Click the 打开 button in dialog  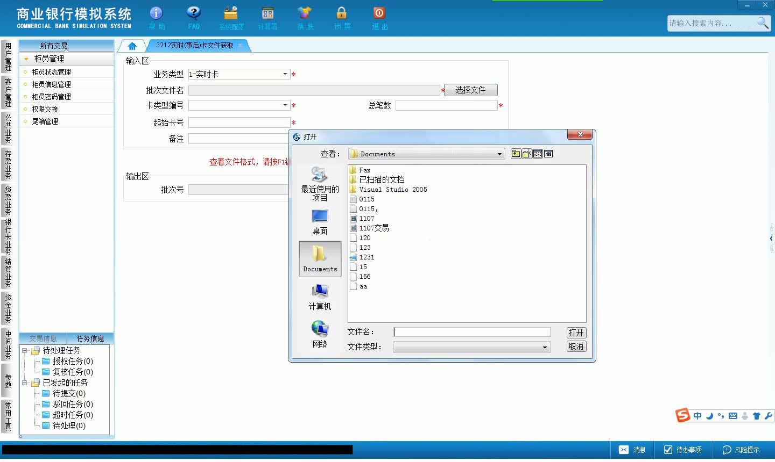point(576,333)
